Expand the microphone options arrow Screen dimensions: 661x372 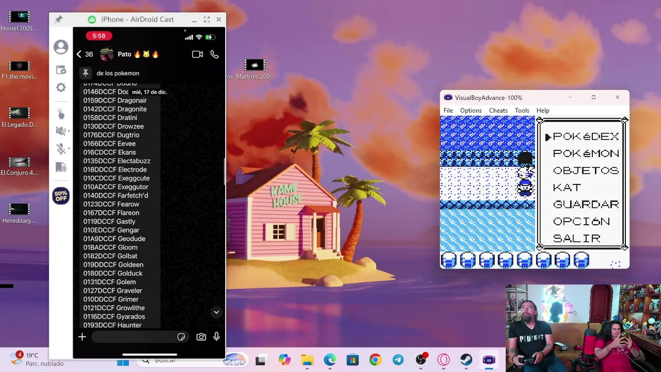tap(69, 149)
